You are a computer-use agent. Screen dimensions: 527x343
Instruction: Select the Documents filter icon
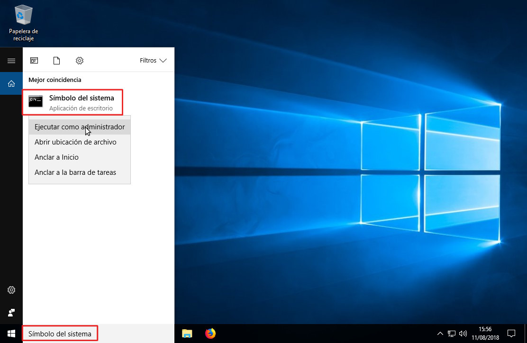tap(57, 61)
